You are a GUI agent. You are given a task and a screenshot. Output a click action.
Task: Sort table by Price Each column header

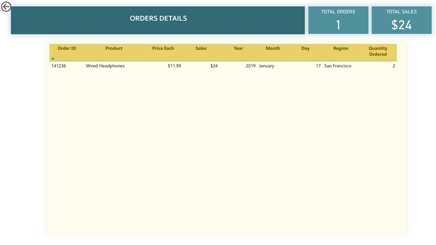coord(163,48)
